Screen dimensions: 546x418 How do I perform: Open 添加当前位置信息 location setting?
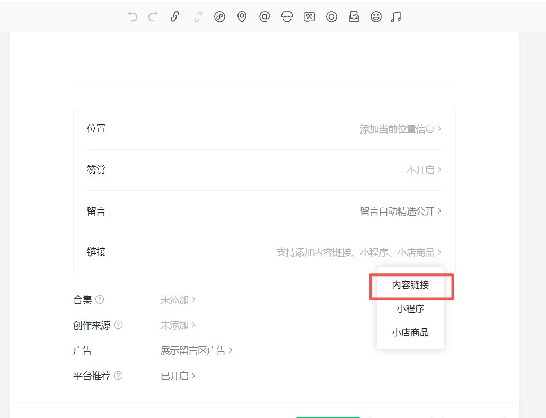[x=400, y=129]
